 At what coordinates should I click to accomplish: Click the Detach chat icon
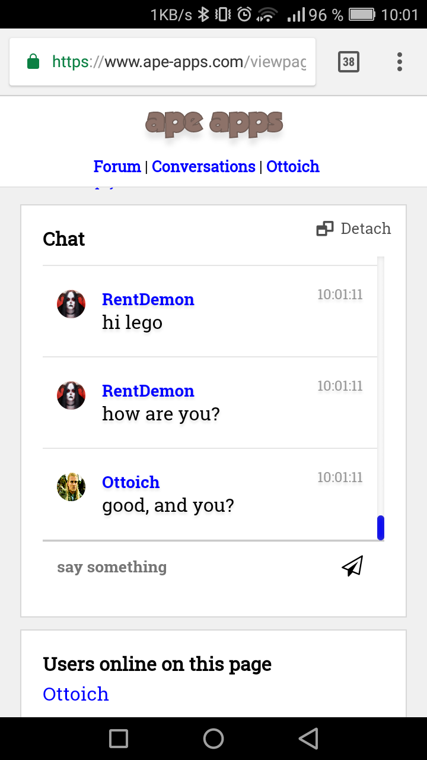coord(325,229)
